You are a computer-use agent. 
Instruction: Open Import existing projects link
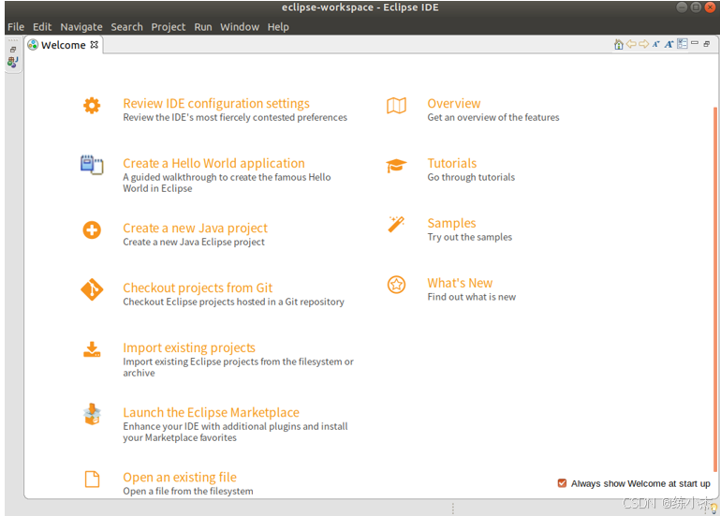pos(189,347)
